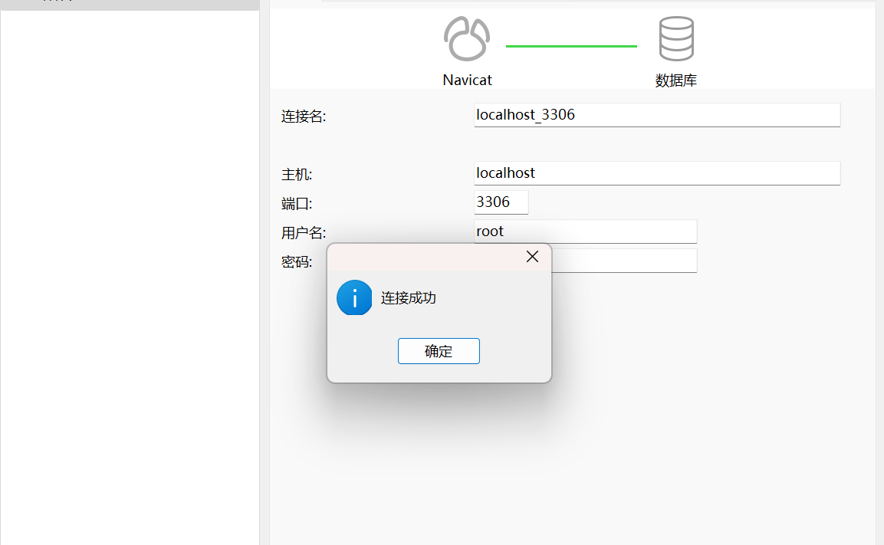Select the 数据库 label under database icon
884x545 pixels.
point(676,79)
